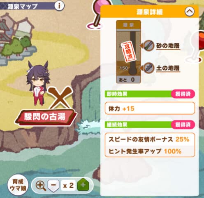
Task: Tap the soil layer tool icon
Action: coord(149,68)
